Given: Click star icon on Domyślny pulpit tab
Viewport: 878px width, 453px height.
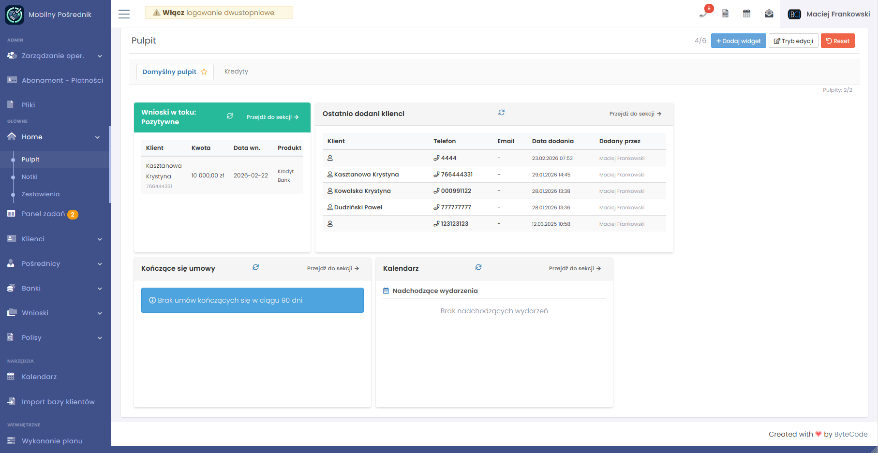Looking at the screenshot, I should point(204,72).
